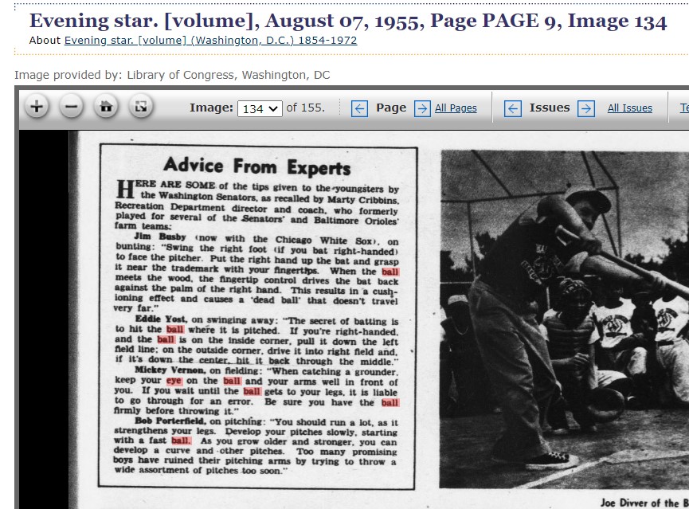Screen dimensions: 689x509
Task: Go to previous page arrow
Action: tap(359, 108)
